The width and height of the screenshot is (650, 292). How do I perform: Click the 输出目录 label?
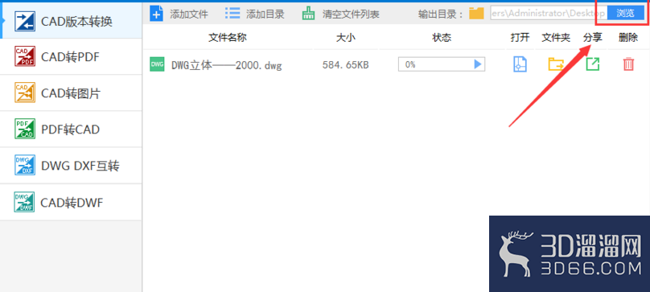click(x=441, y=14)
